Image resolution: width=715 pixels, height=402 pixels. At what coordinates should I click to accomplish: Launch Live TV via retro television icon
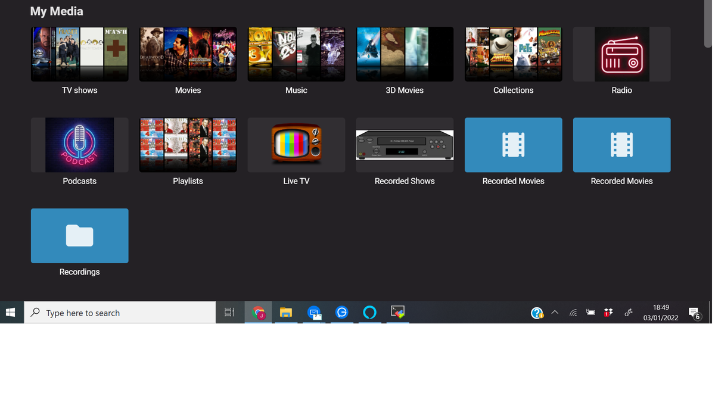[x=296, y=145]
